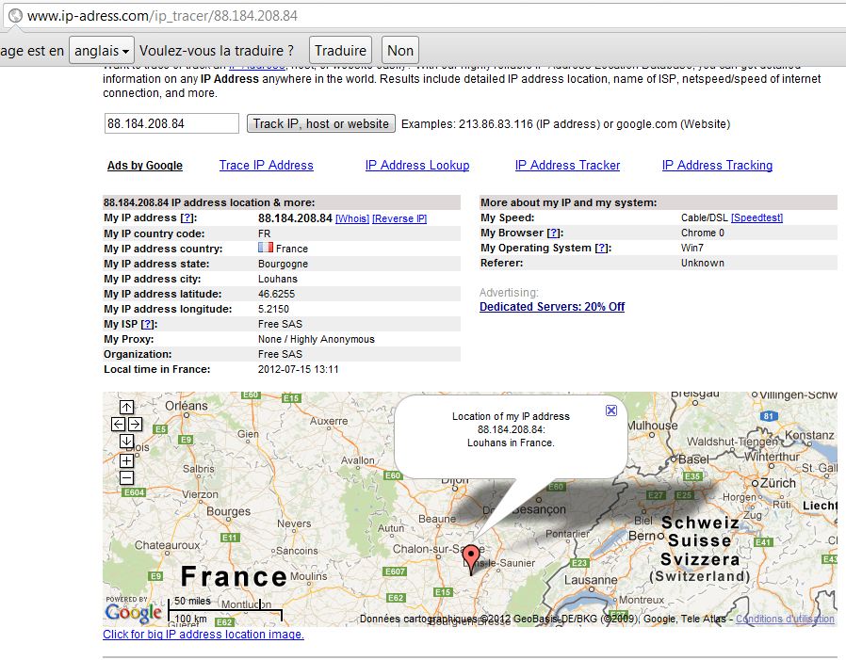
Task: Focus the IP address input field
Action: pyautogui.click(x=171, y=123)
